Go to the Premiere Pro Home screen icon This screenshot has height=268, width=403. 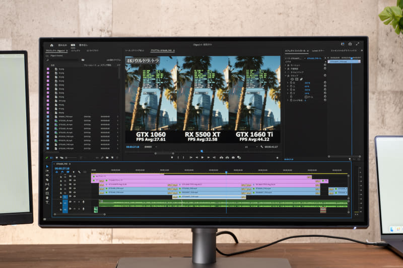click(x=52, y=45)
